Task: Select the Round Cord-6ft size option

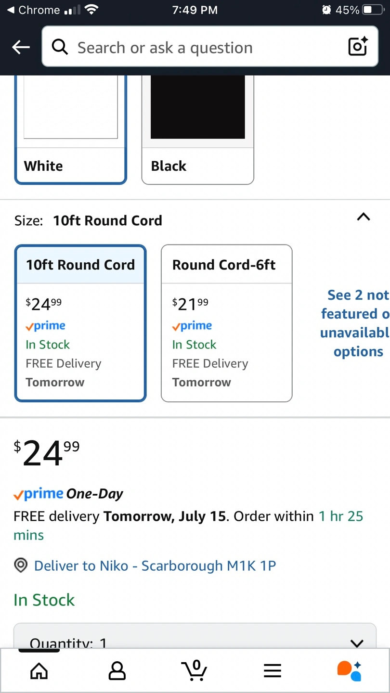Action: tap(226, 323)
